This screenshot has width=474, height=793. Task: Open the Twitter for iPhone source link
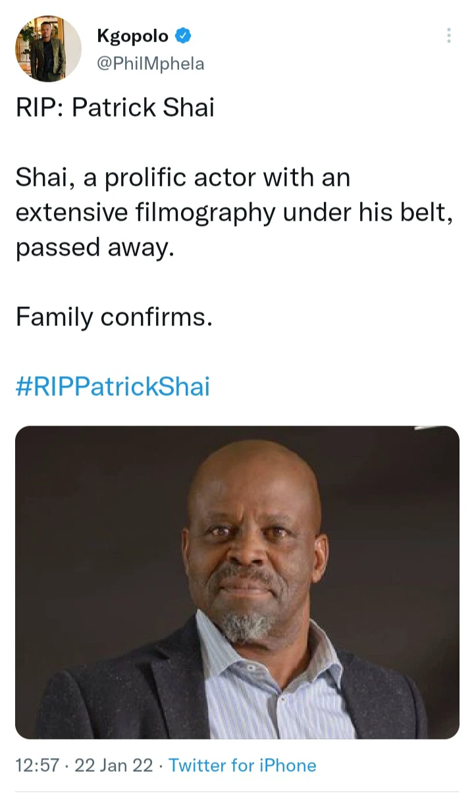pos(242,765)
